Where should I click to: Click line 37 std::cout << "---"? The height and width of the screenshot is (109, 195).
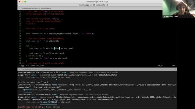43,41
